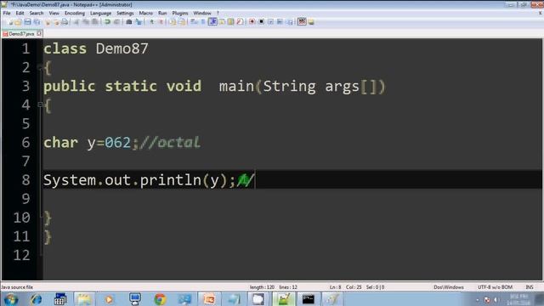Select the Demo87.java tab
The height and width of the screenshot is (306, 544).
pyautogui.click(x=21, y=34)
